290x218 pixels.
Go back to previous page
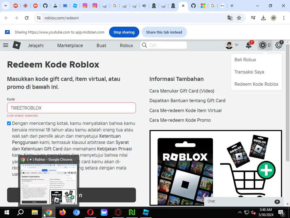(6, 18)
